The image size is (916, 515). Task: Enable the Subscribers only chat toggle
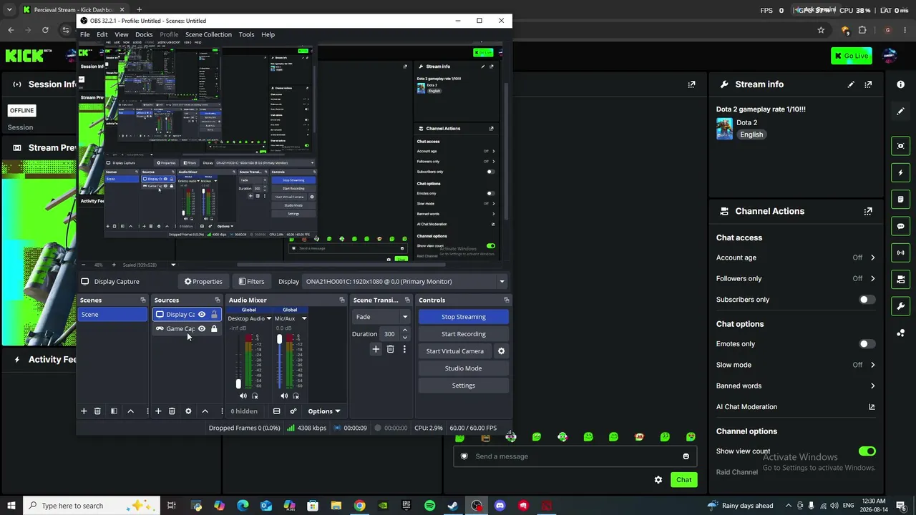tap(867, 300)
